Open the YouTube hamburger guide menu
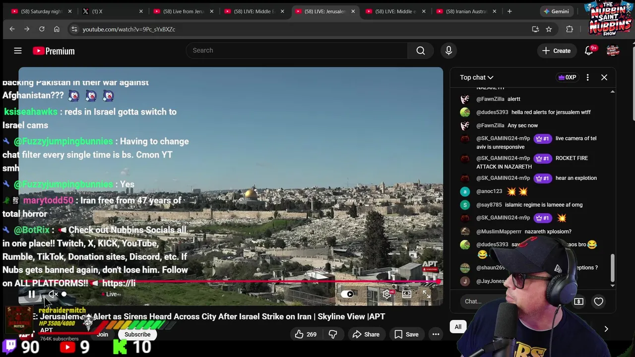The width and height of the screenshot is (635, 357). coord(18,51)
